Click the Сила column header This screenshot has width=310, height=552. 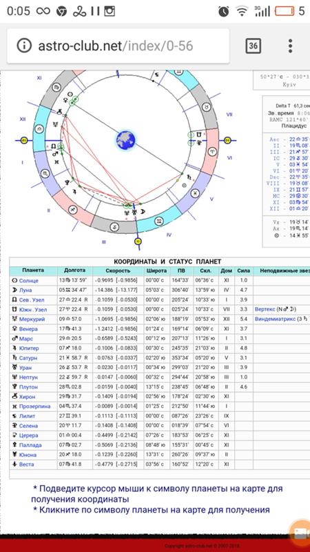click(244, 270)
